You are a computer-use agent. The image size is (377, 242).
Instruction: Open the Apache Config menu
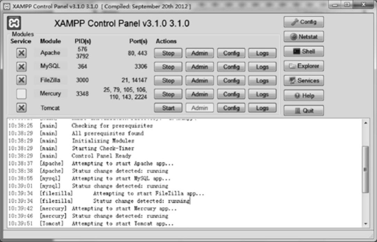point(231,53)
